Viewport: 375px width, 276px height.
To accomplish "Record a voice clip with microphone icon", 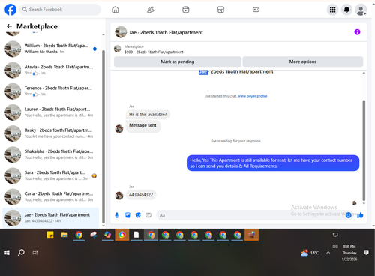I will 117,215.
